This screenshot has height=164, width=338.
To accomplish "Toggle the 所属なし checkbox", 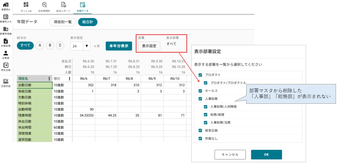I will tap(201, 139).
